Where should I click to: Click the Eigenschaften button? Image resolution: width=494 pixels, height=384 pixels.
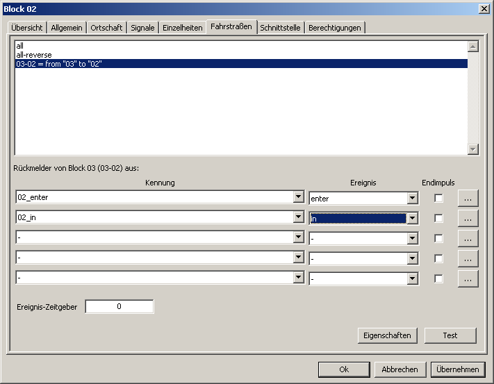pyautogui.click(x=387, y=335)
